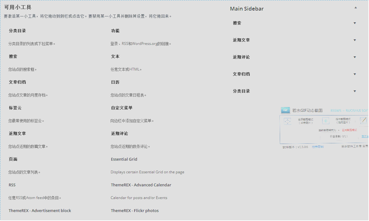Image resolution: width=369 pixels, height=221 pixels.
Task: Click the 若水GIF动态截图 app logo icon
Action: click(285, 110)
